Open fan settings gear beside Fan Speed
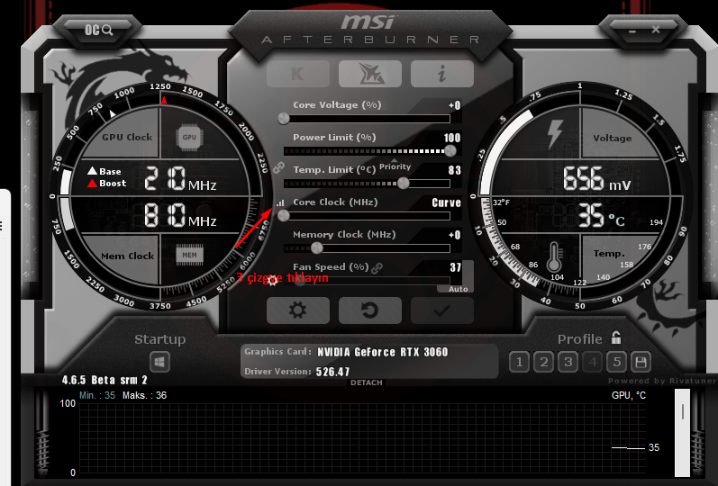This screenshot has width=718, height=486. point(272,280)
